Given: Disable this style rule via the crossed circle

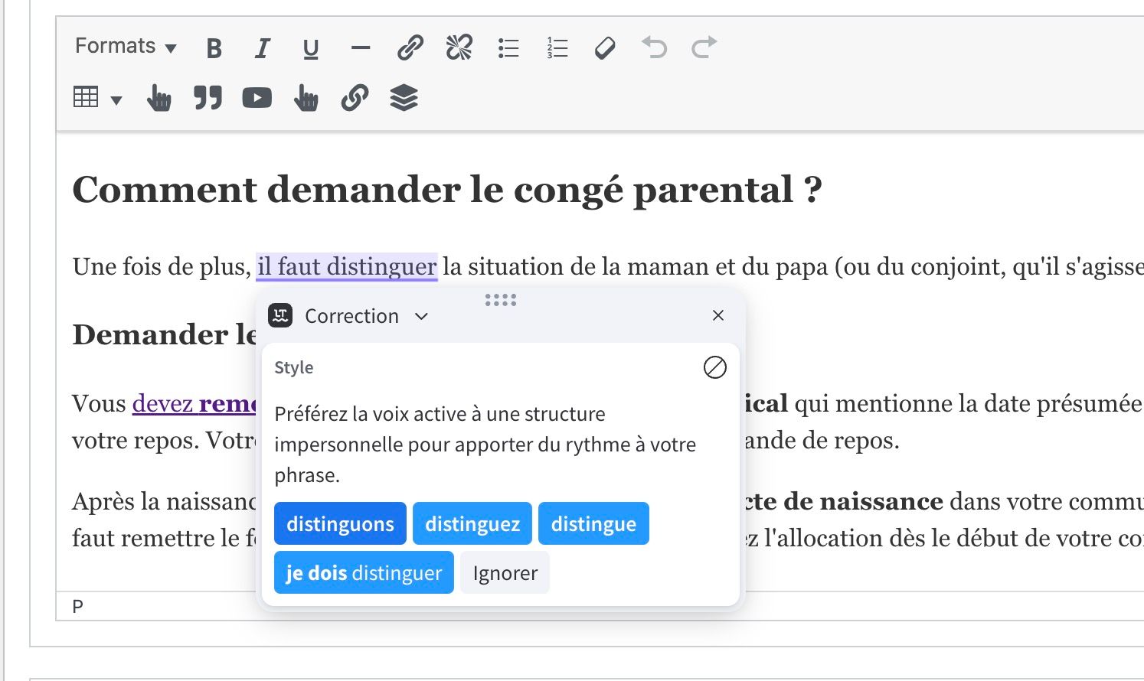Looking at the screenshot, I should 714,368.
